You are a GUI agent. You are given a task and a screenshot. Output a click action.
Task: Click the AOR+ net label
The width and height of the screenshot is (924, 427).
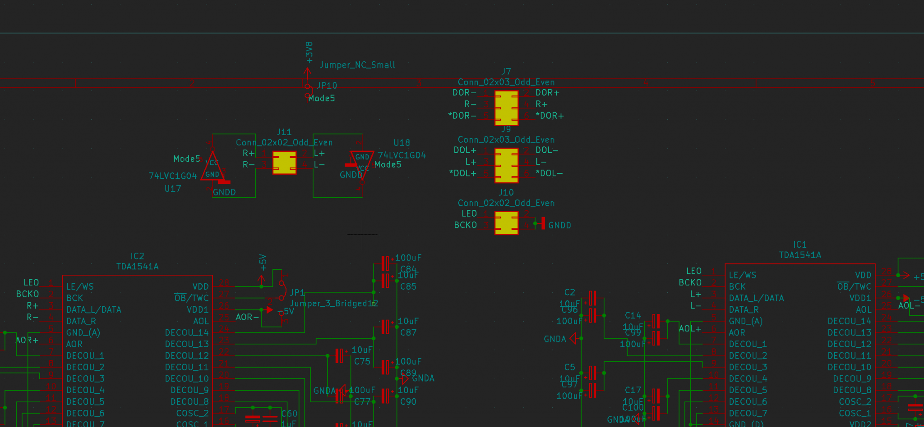pyautogui.click(x=27, y=340)
